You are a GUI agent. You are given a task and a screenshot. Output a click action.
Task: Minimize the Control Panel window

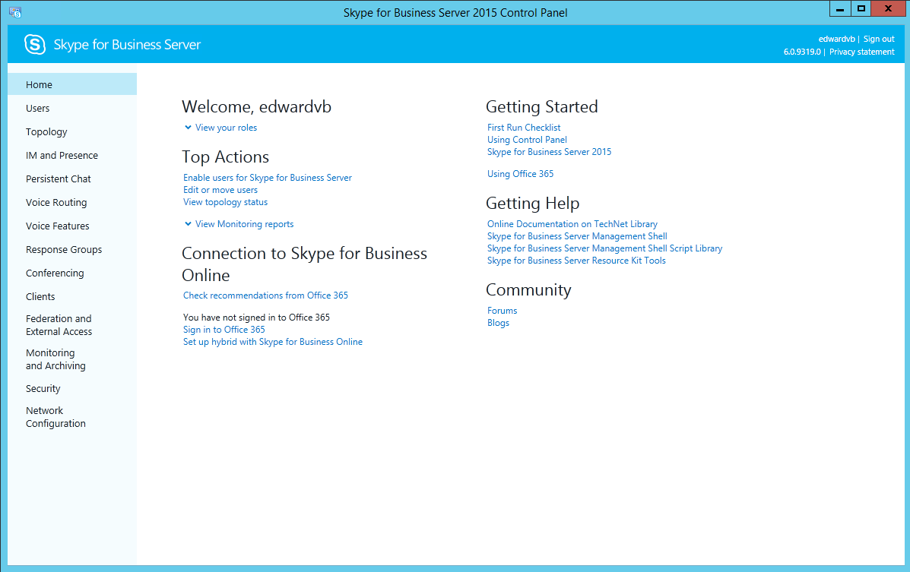coord(840,8)
